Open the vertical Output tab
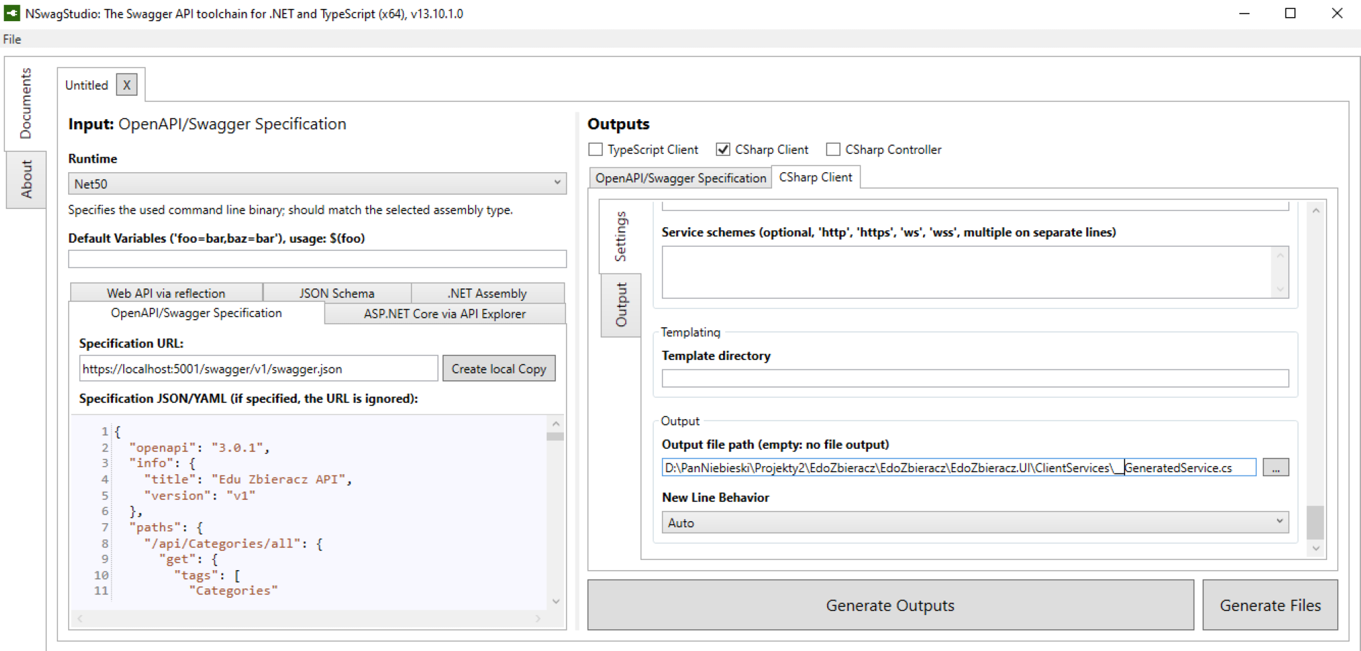Viewport: 1361px width, 651px height. click(621, 305)
